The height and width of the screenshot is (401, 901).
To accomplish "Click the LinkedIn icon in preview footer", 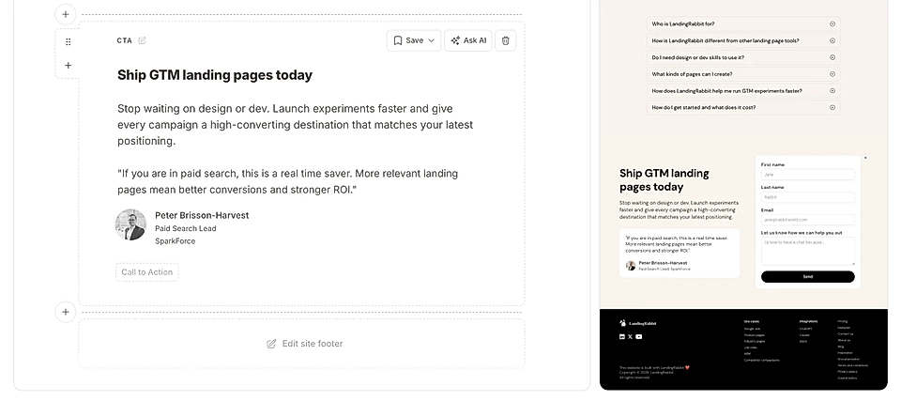I will click(621, 336).
